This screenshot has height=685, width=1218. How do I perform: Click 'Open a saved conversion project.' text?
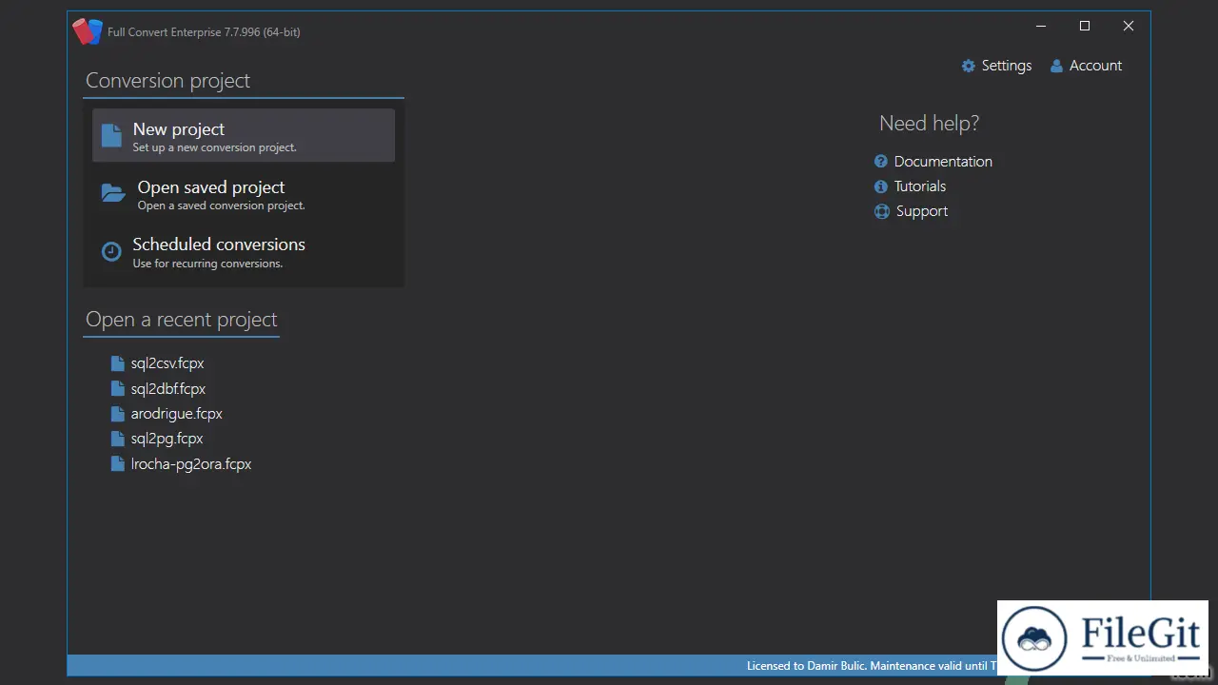tap(222, 205)
